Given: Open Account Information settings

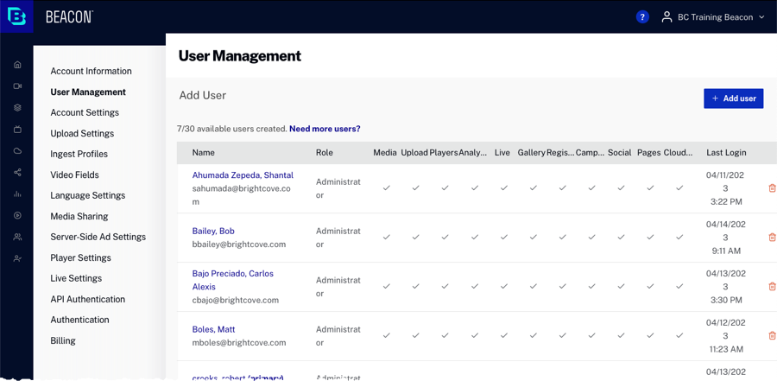Looking at the screenshot, I should click(92, 71).
